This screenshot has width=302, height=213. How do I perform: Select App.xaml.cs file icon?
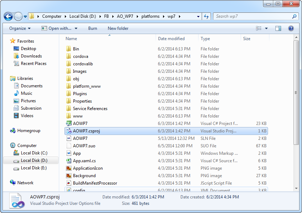point(69,161)
